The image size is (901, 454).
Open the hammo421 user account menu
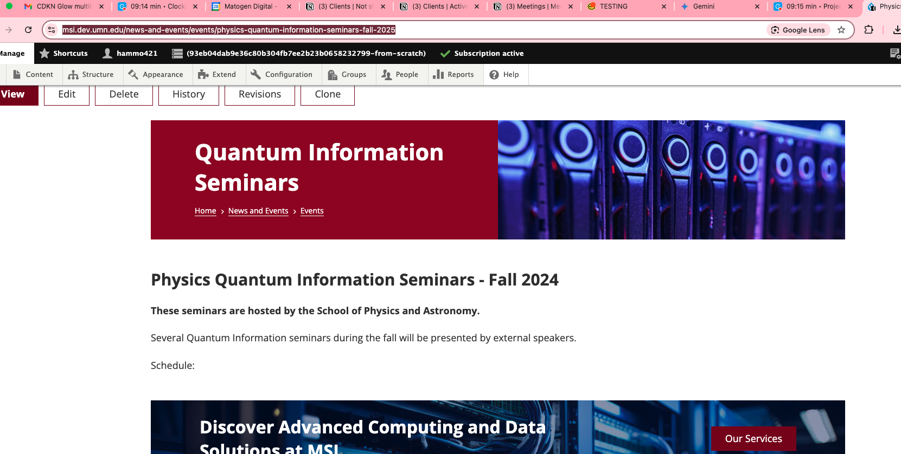[130, 53]
